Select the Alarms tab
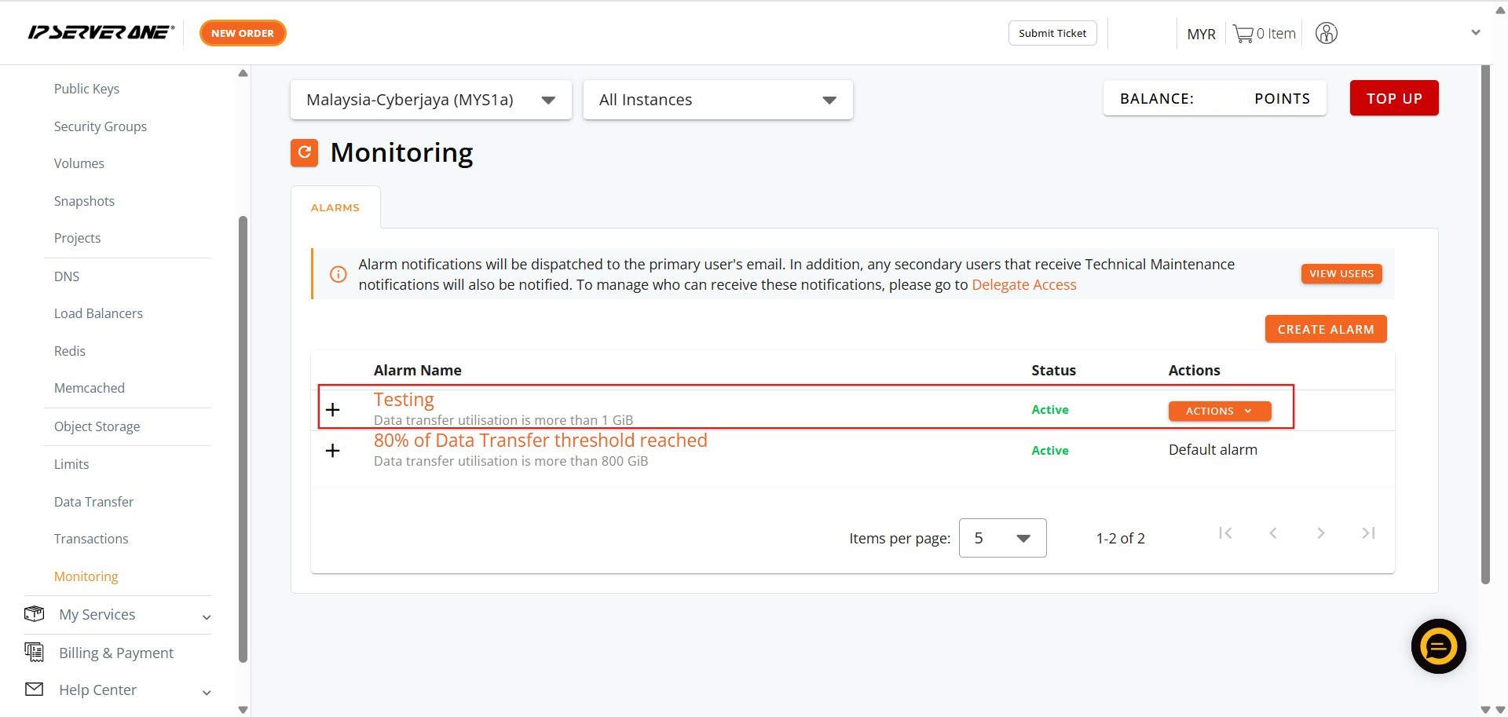1508x717 pixels. (x=335, y=207)
